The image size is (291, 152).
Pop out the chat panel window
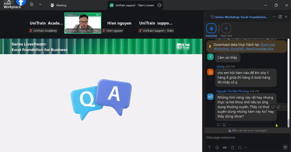pos(280,17)
